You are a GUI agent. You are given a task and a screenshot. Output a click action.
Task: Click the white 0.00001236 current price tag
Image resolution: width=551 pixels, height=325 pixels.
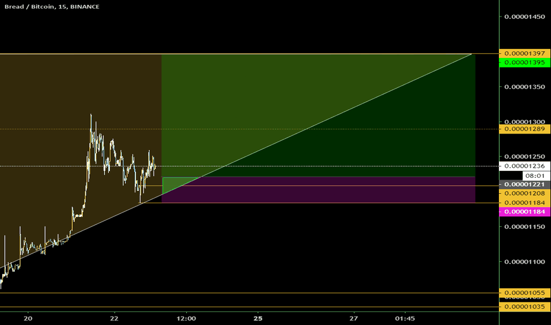coord(524,166)
